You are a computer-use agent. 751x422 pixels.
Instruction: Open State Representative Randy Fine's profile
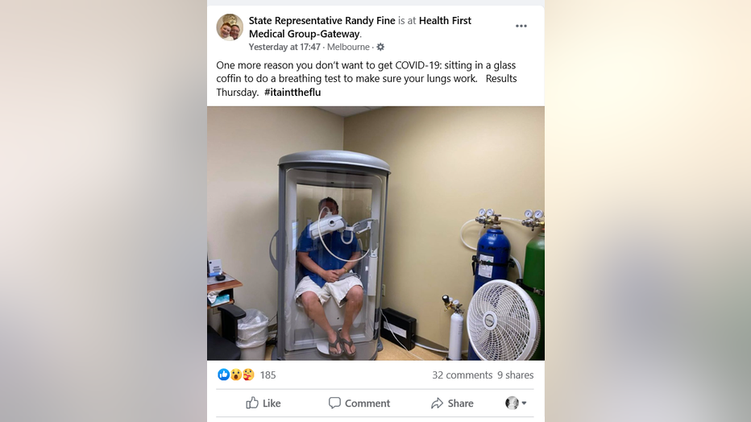322,21
